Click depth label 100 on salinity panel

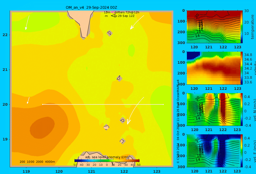click(x=182, y=62)
